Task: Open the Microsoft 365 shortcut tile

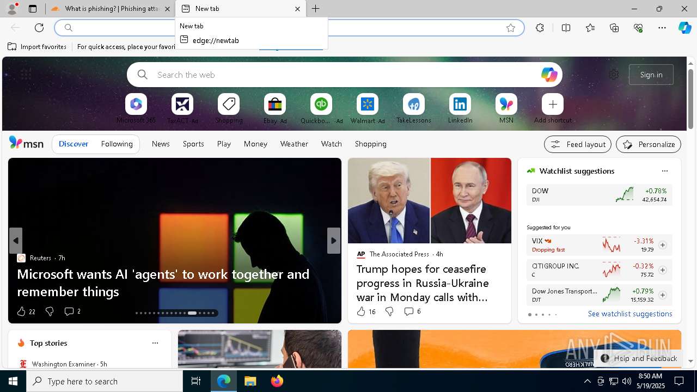Action: pos(136,104)
